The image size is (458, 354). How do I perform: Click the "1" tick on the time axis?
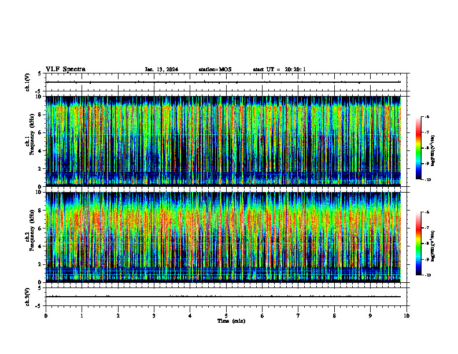(82, 316)
